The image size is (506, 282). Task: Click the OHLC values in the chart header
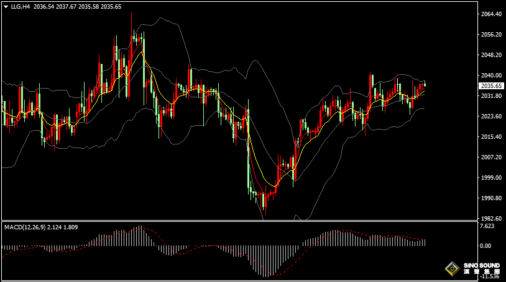pyautogui.click(x=78, y=6)
